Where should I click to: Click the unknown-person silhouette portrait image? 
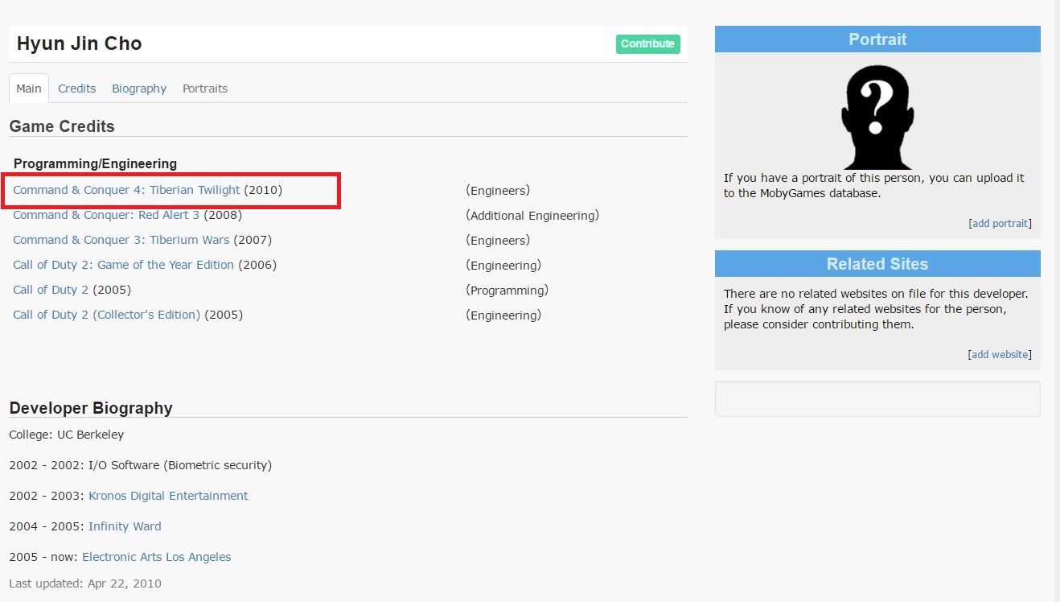point(877,117)
